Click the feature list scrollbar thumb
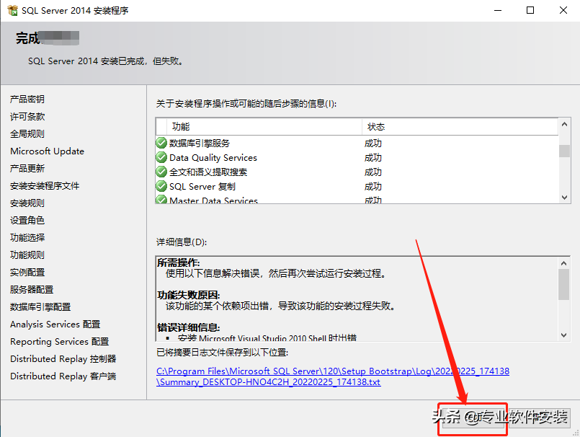This screenshot has height=437, width=580. pyautogui.click(x=564, y=151)
